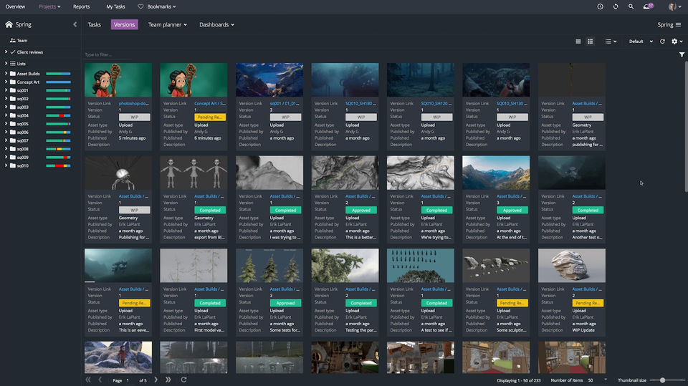Viewport: 688px width, 386px height.
Task: Go to the next page of versions
Action: [x=156, y=380]
